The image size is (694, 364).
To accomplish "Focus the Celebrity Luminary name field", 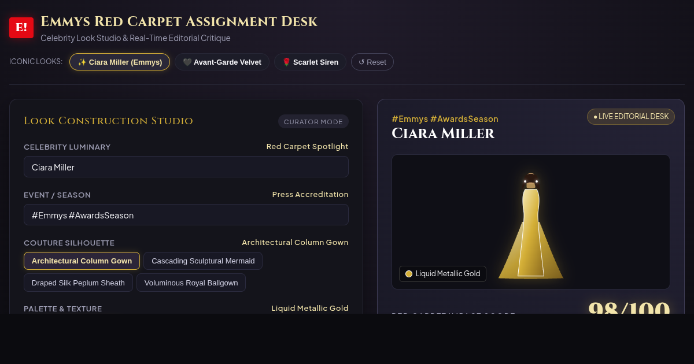I will coord(186,167).
